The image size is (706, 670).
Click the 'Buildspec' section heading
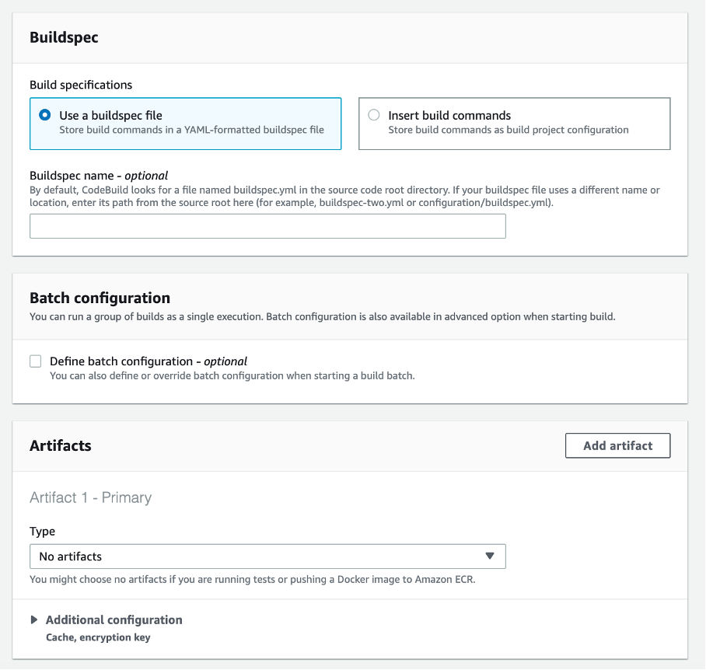[x=64, y=37]
